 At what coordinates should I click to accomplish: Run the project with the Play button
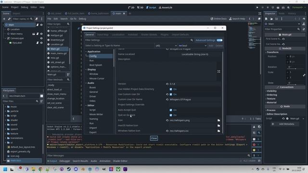[x=257, y=8]
